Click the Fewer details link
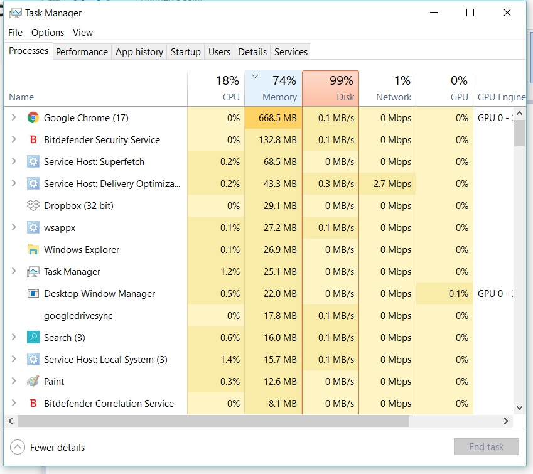533x474 pixels. click(58, 448)
